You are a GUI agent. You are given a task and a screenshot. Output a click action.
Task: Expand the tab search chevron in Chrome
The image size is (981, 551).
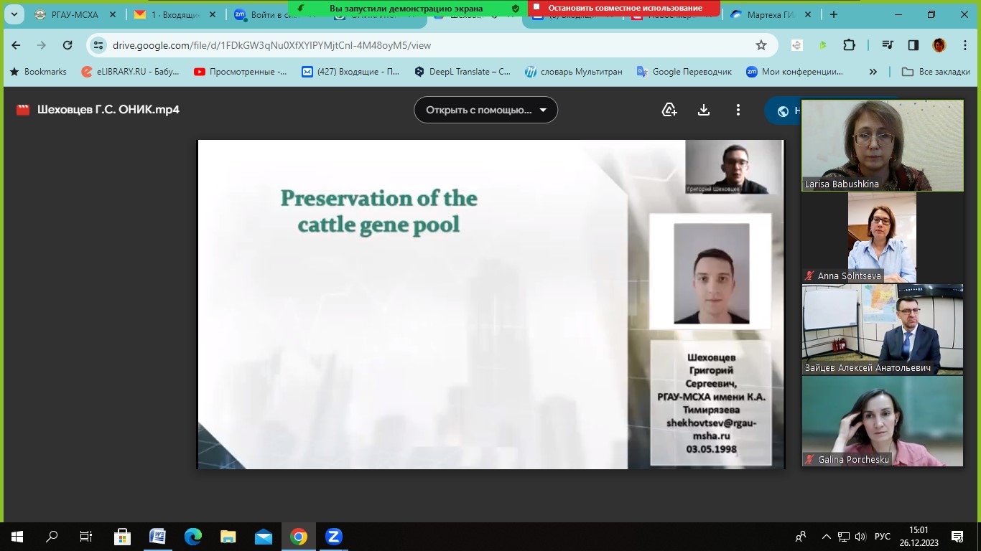(14, 14)
